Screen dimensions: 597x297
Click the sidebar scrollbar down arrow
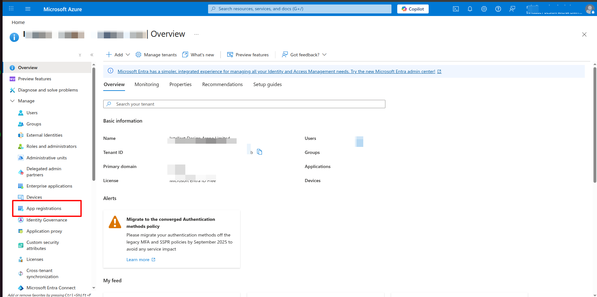coord(94,288)
